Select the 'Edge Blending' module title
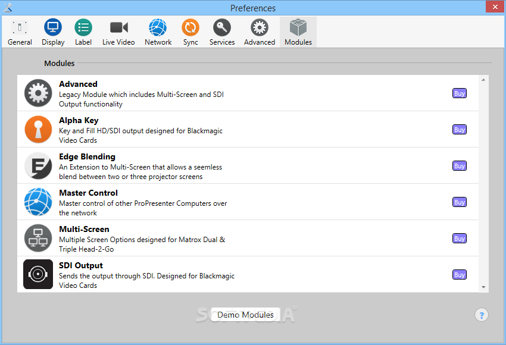Image resolution: width=506 pixels, height=345 pixels. point(87,156)
